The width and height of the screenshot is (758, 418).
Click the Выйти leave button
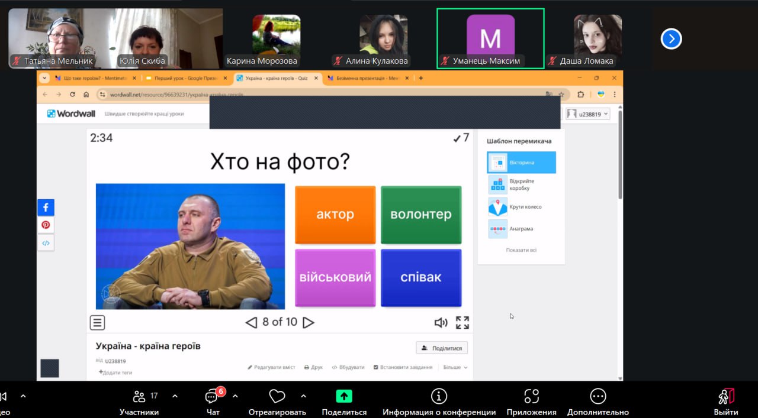pyautogui.click(x=726, y=403)
